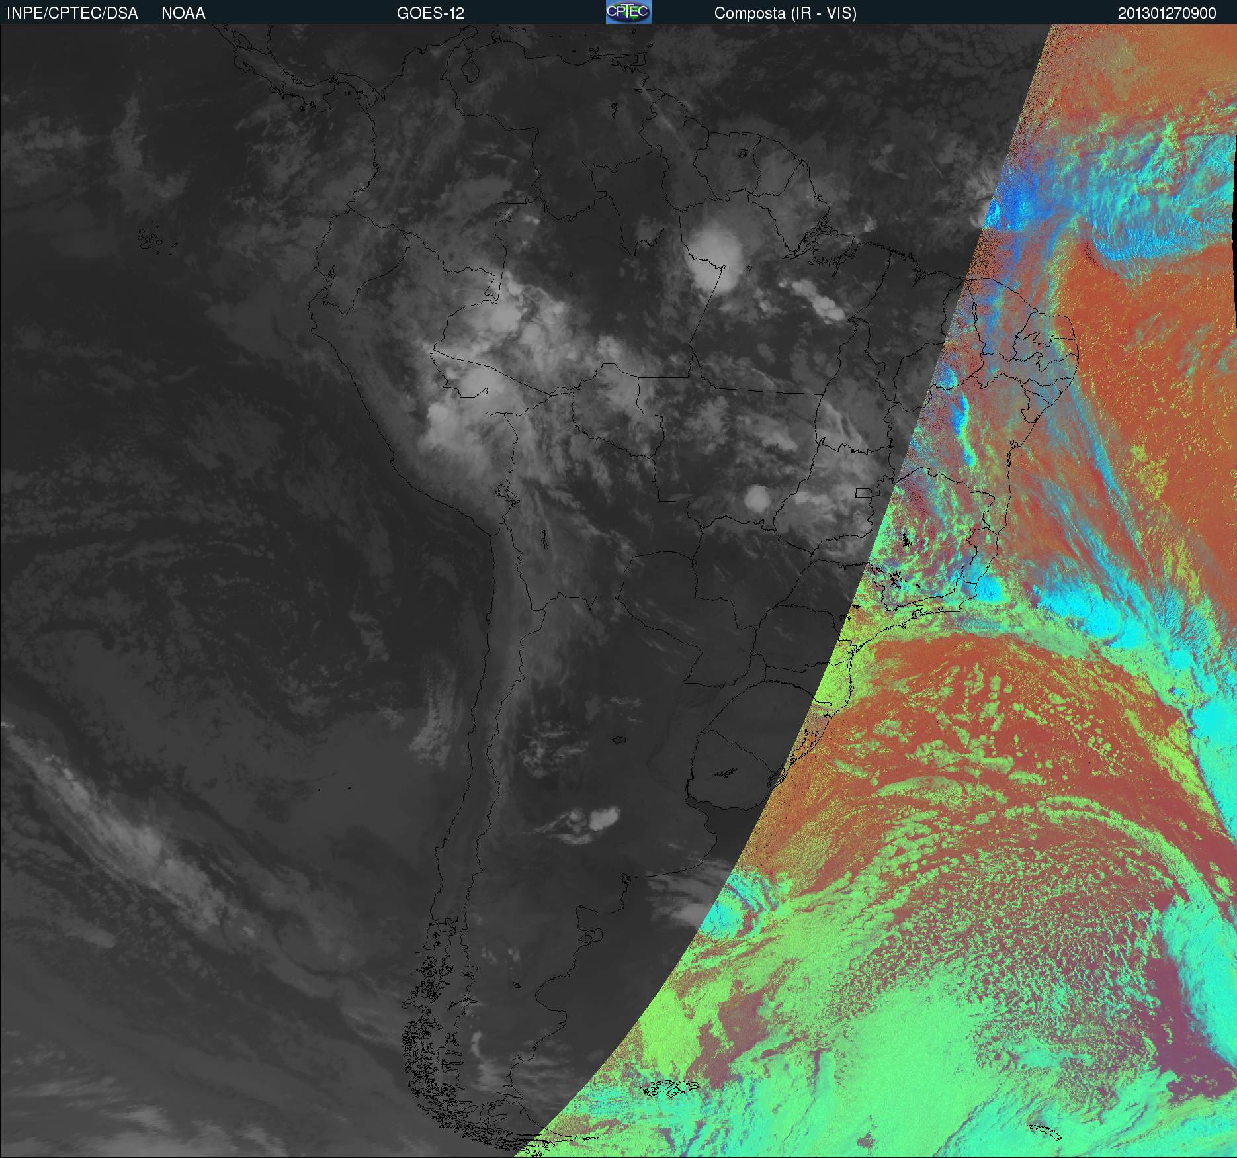The height and width of the screenshot is (1158, 1237).
Task: Click the NOAA label in the header
Action: click(183, 13)
